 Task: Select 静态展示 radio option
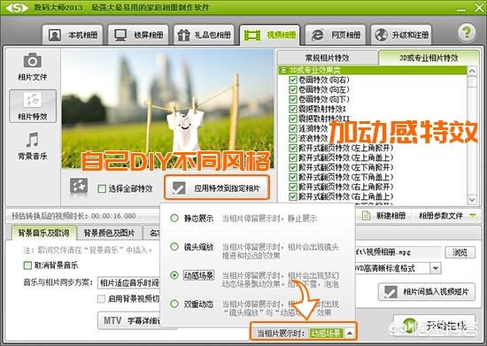(174, 219)
